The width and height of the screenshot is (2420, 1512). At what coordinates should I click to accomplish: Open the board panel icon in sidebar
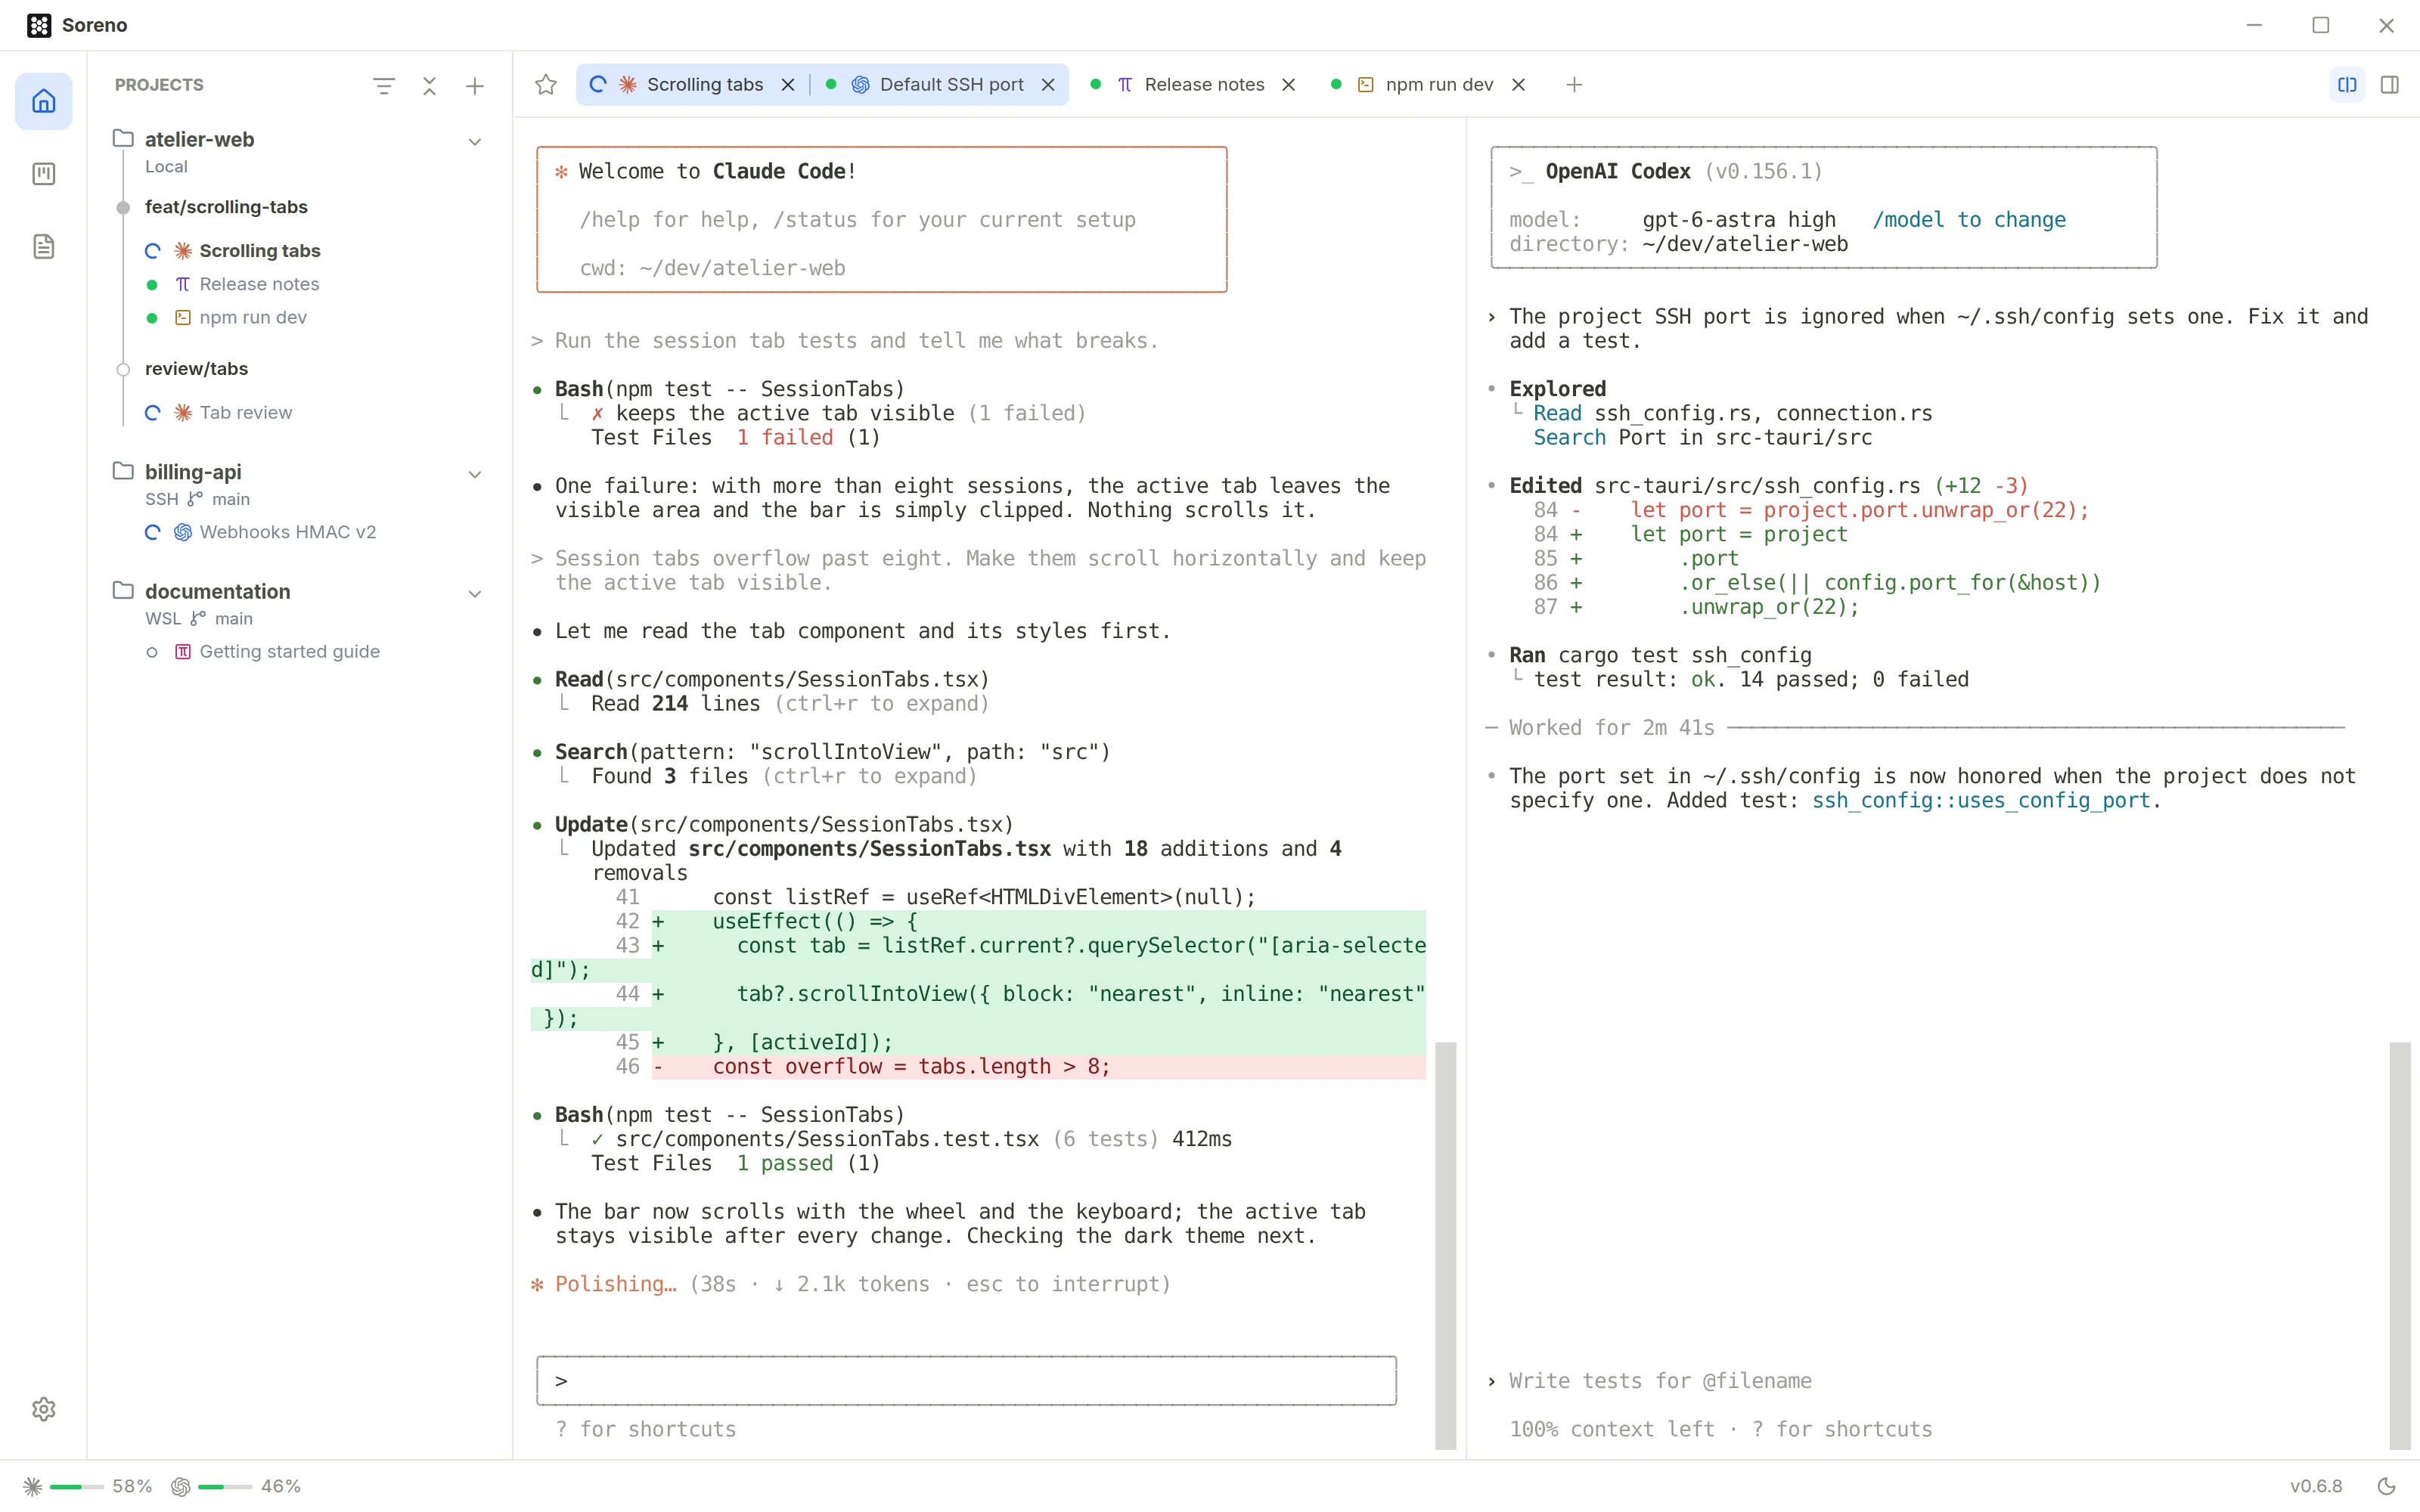tap(44, 174)
